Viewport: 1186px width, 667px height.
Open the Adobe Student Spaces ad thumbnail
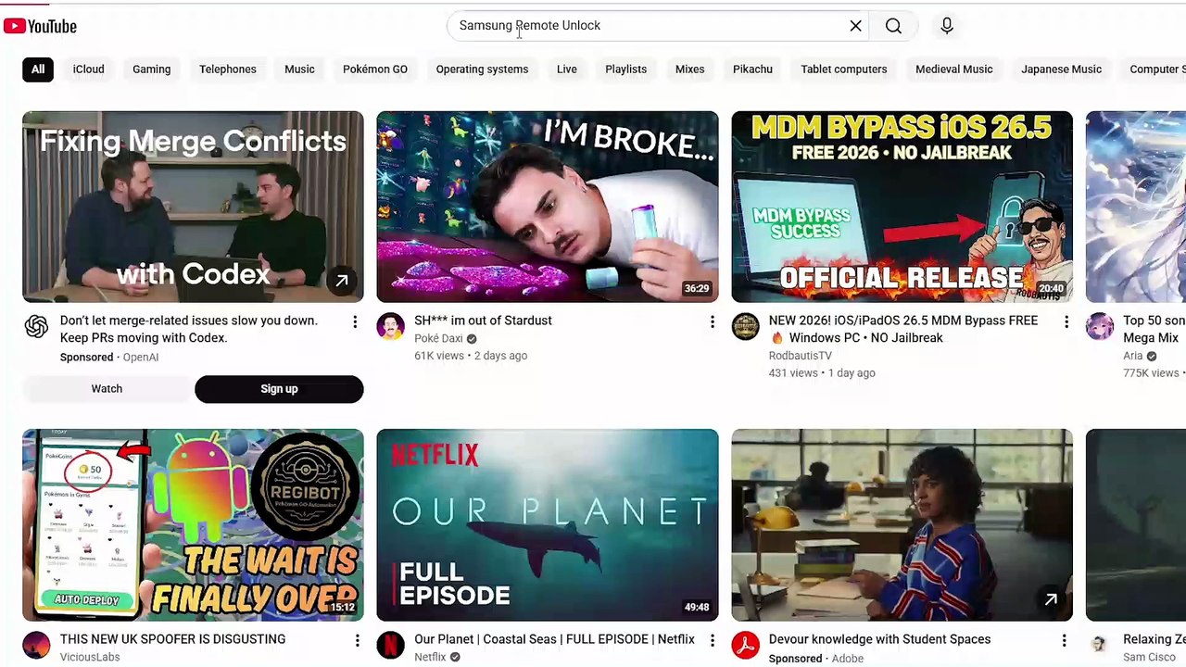pyautogui.click(x=902, y=525)
